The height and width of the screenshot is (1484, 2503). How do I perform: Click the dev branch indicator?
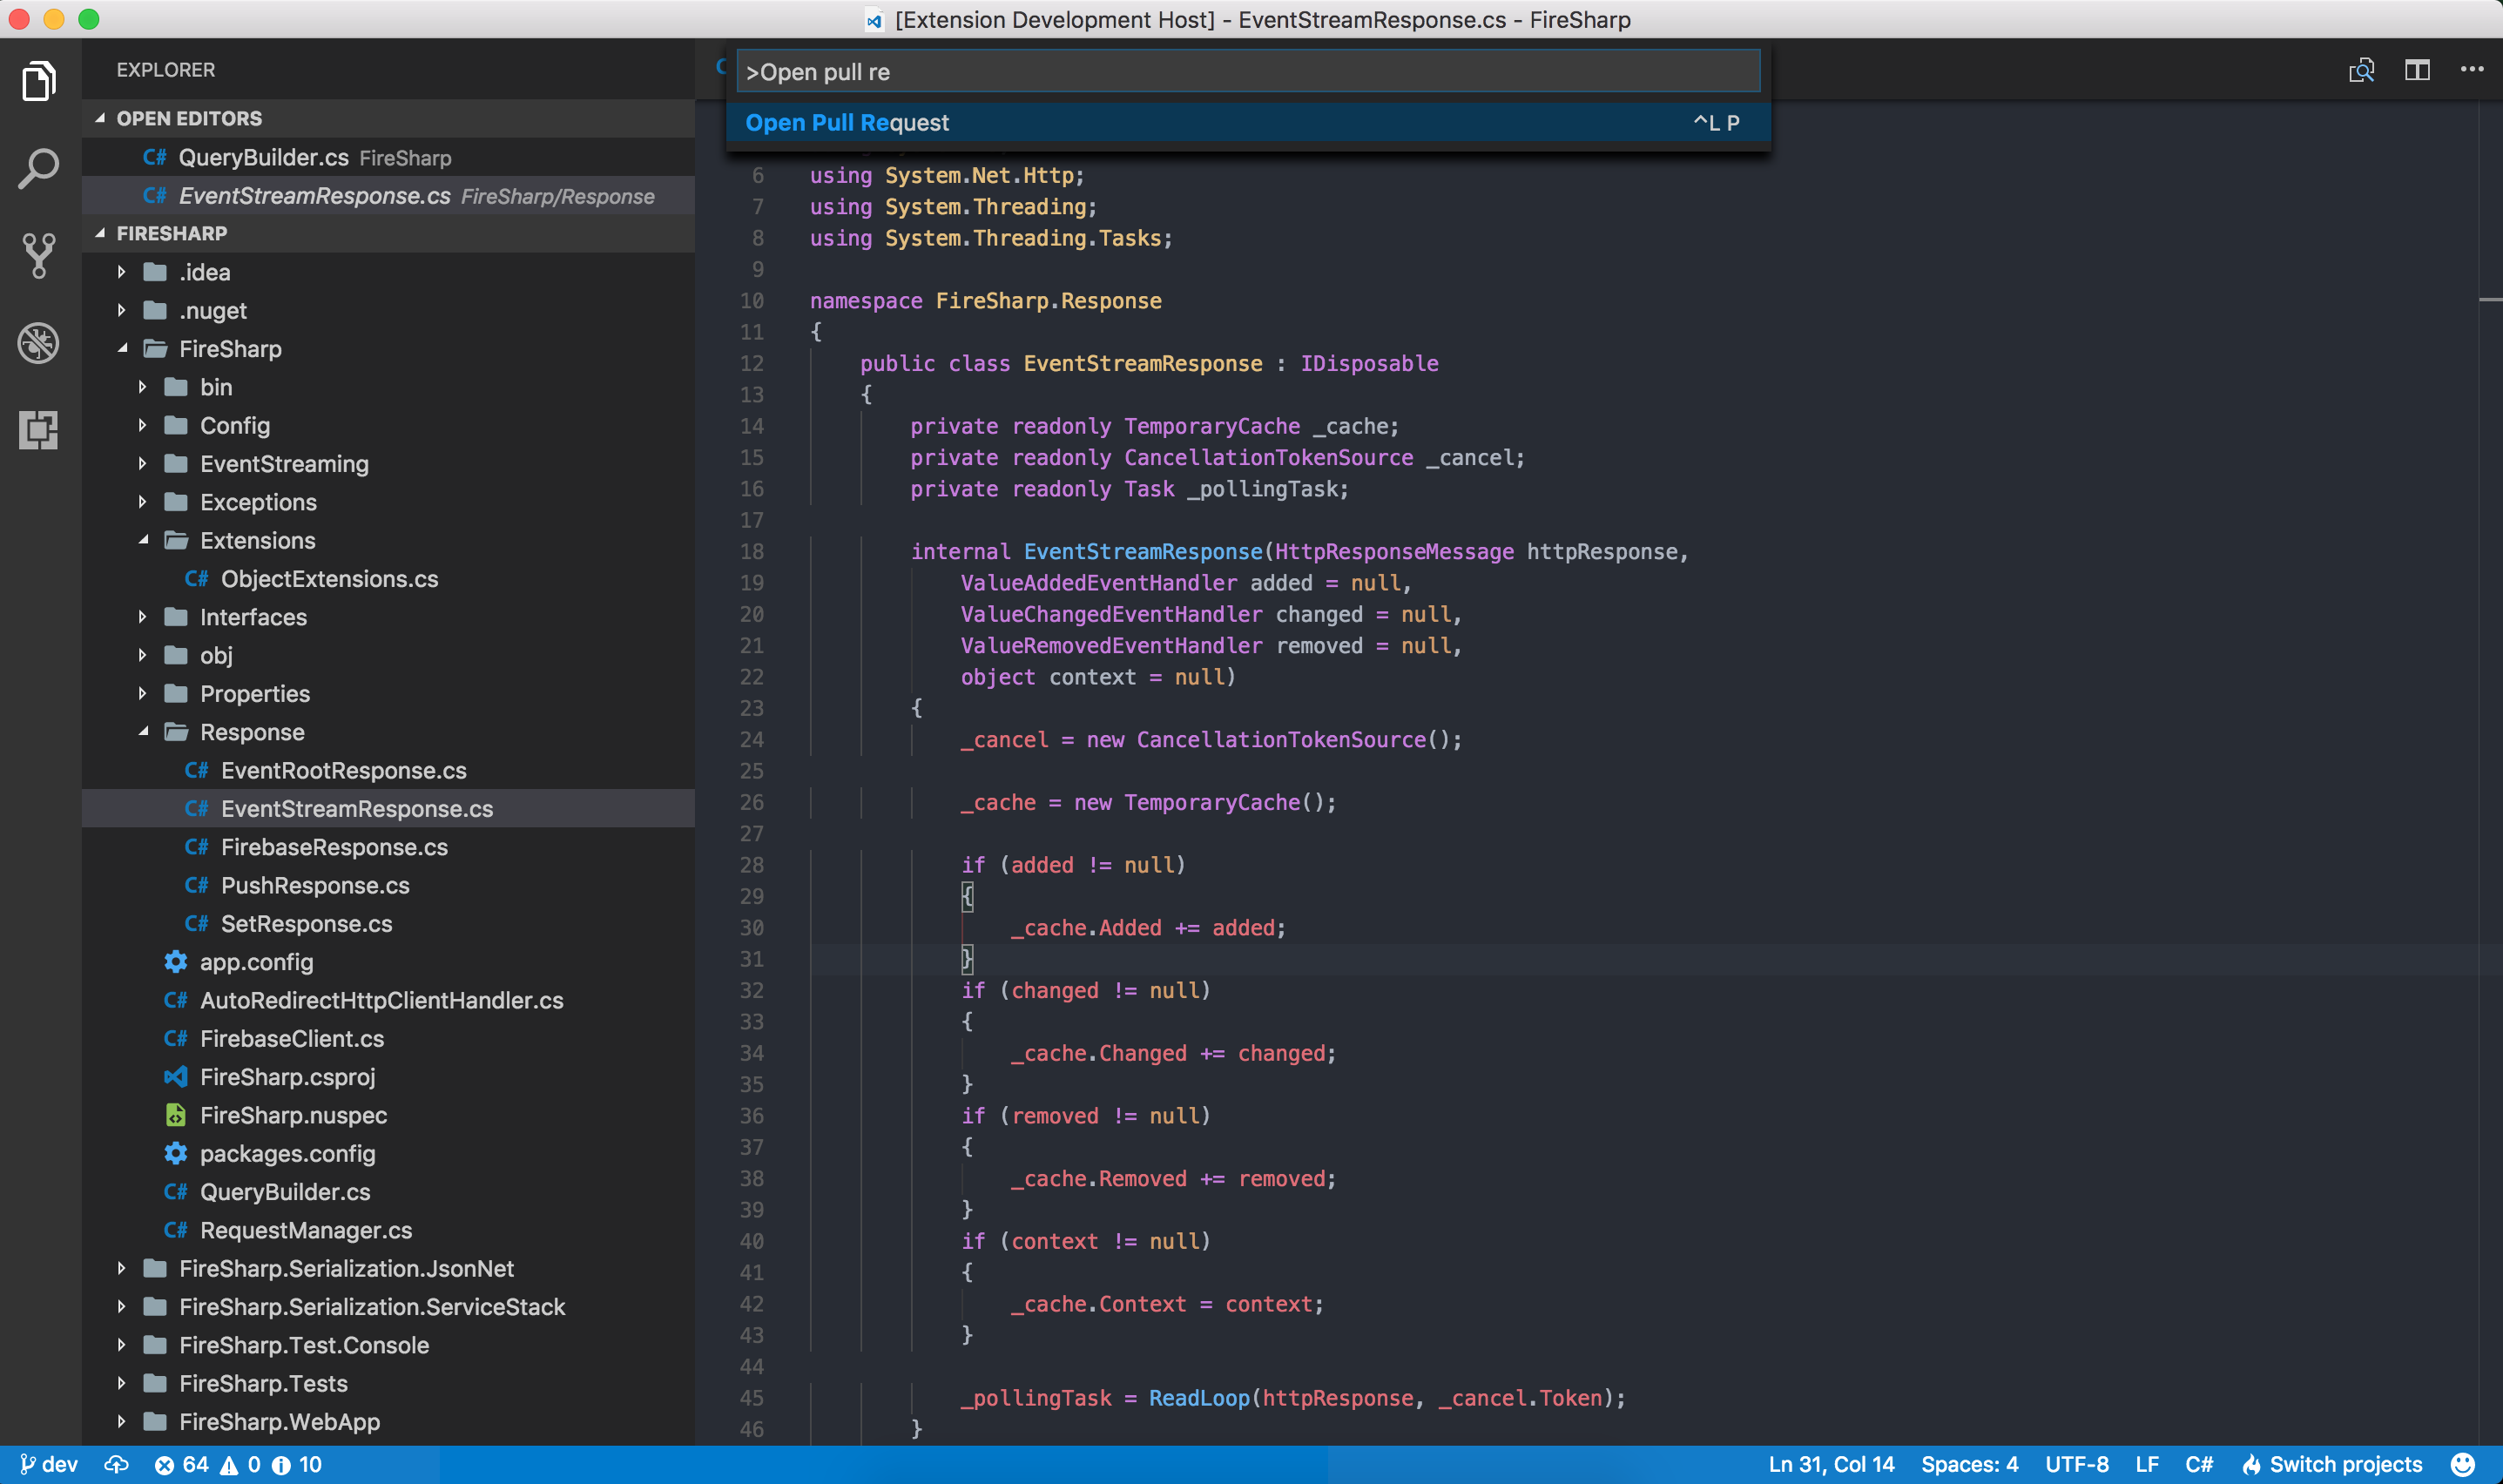pyautogui.click(x=50, y=1464)
